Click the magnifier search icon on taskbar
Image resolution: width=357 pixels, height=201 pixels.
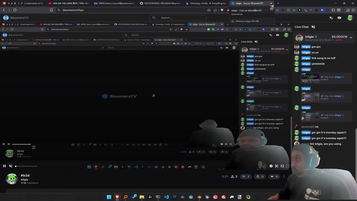[126, 197]
